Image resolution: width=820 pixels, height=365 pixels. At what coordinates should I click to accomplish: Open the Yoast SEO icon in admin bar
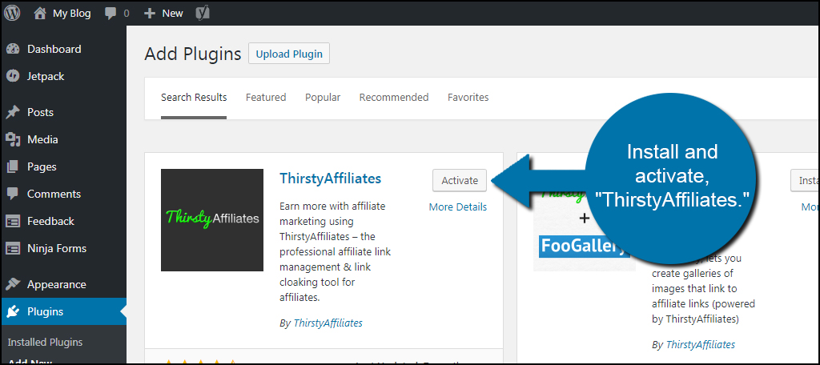coord(203,13)
